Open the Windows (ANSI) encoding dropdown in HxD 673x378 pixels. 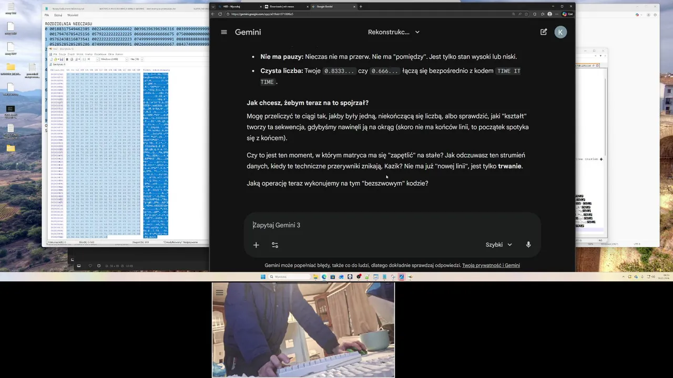[114, 59]
